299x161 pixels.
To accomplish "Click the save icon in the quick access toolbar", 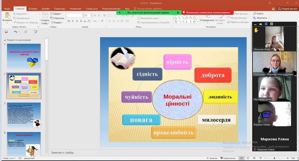I will pos(6,32).
